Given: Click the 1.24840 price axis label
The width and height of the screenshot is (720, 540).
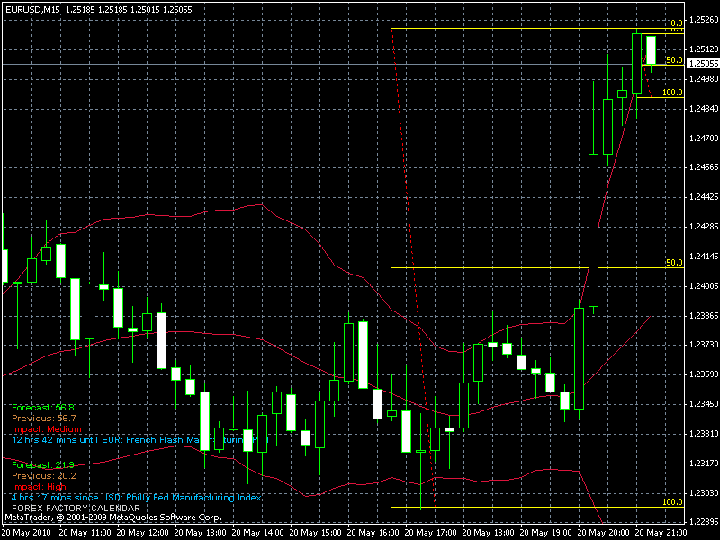Looking at the screenshot, I should 704,109.
